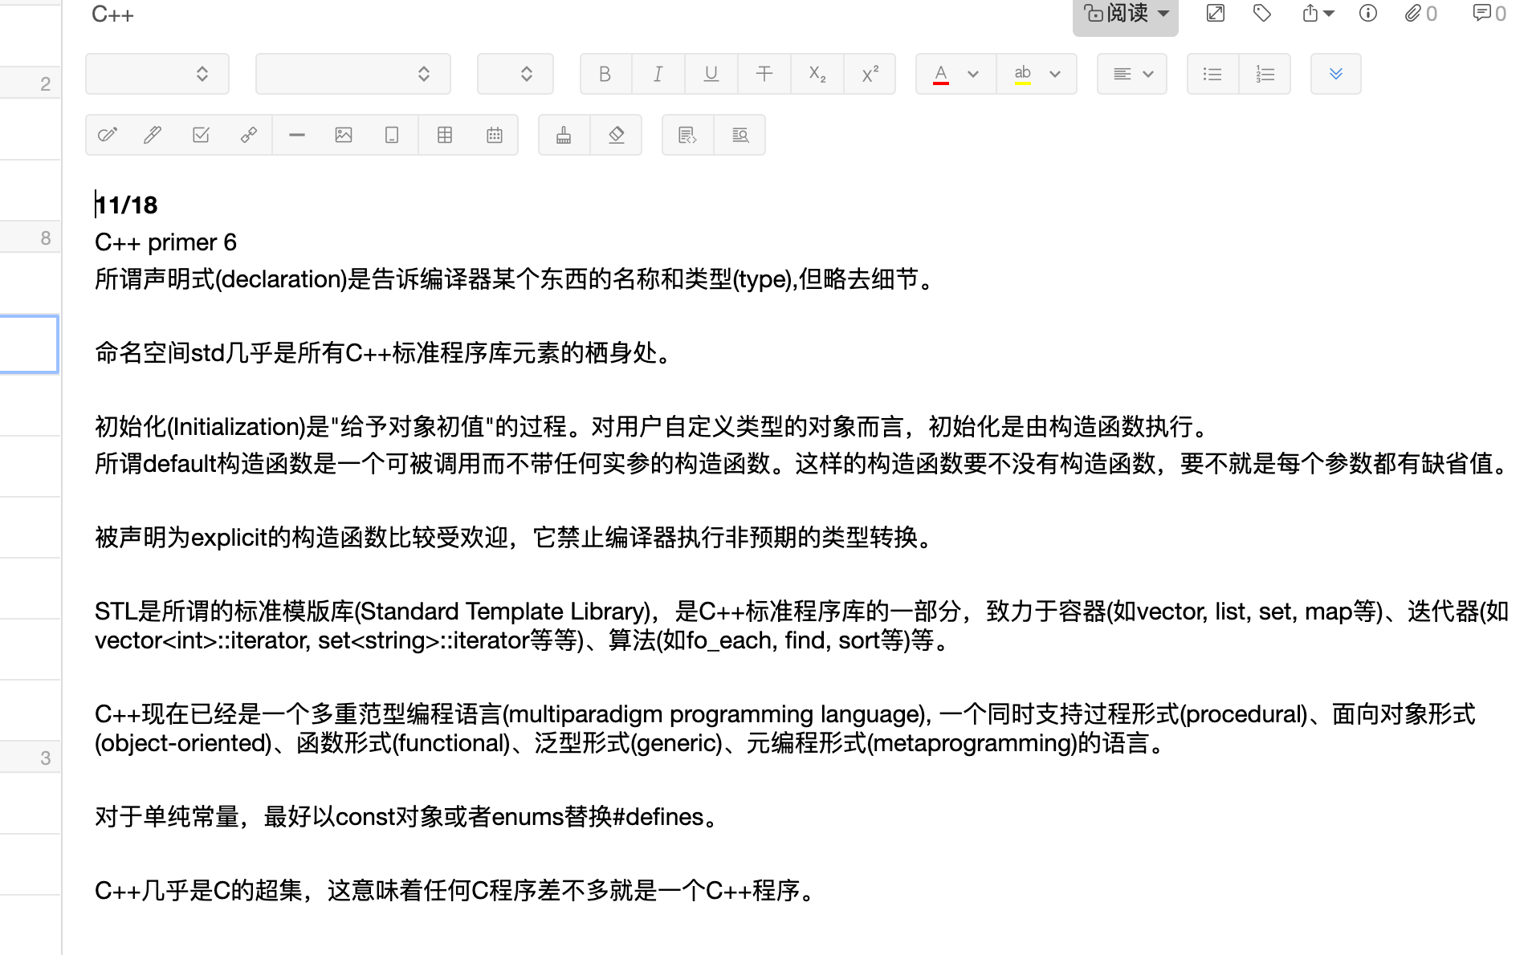Open the share dropdown menu
The height and width of the screenshot is (955, 1532).
(1315, 14)
